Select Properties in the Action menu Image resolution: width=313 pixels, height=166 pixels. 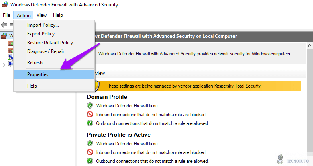tap(54, 74)
